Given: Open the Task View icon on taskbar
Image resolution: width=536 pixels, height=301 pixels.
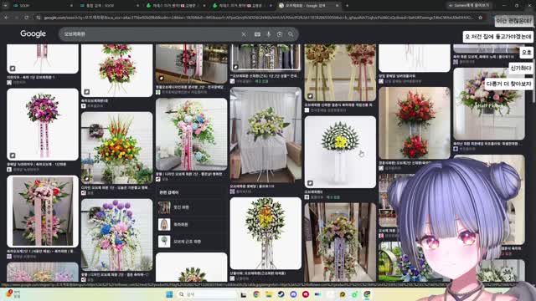Looking at the screenshot, I should pos(244,294).
